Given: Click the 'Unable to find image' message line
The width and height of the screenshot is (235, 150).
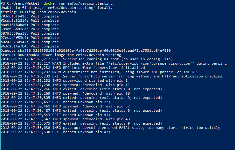Looking at the screenshot, I should click(57, 8).
